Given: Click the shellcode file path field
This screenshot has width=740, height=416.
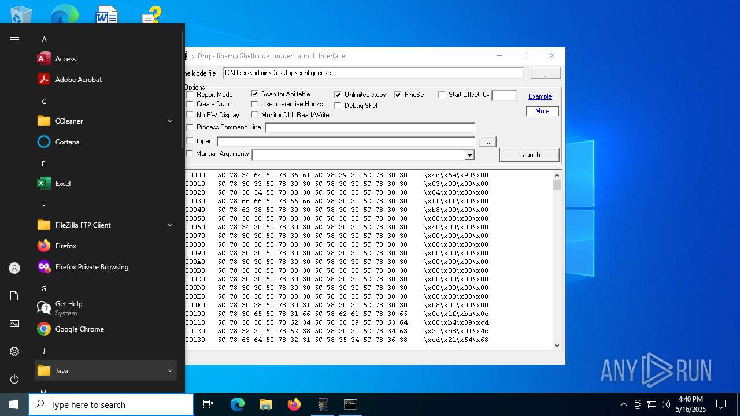Looking at the screenshot, I should tap(373, 73).
